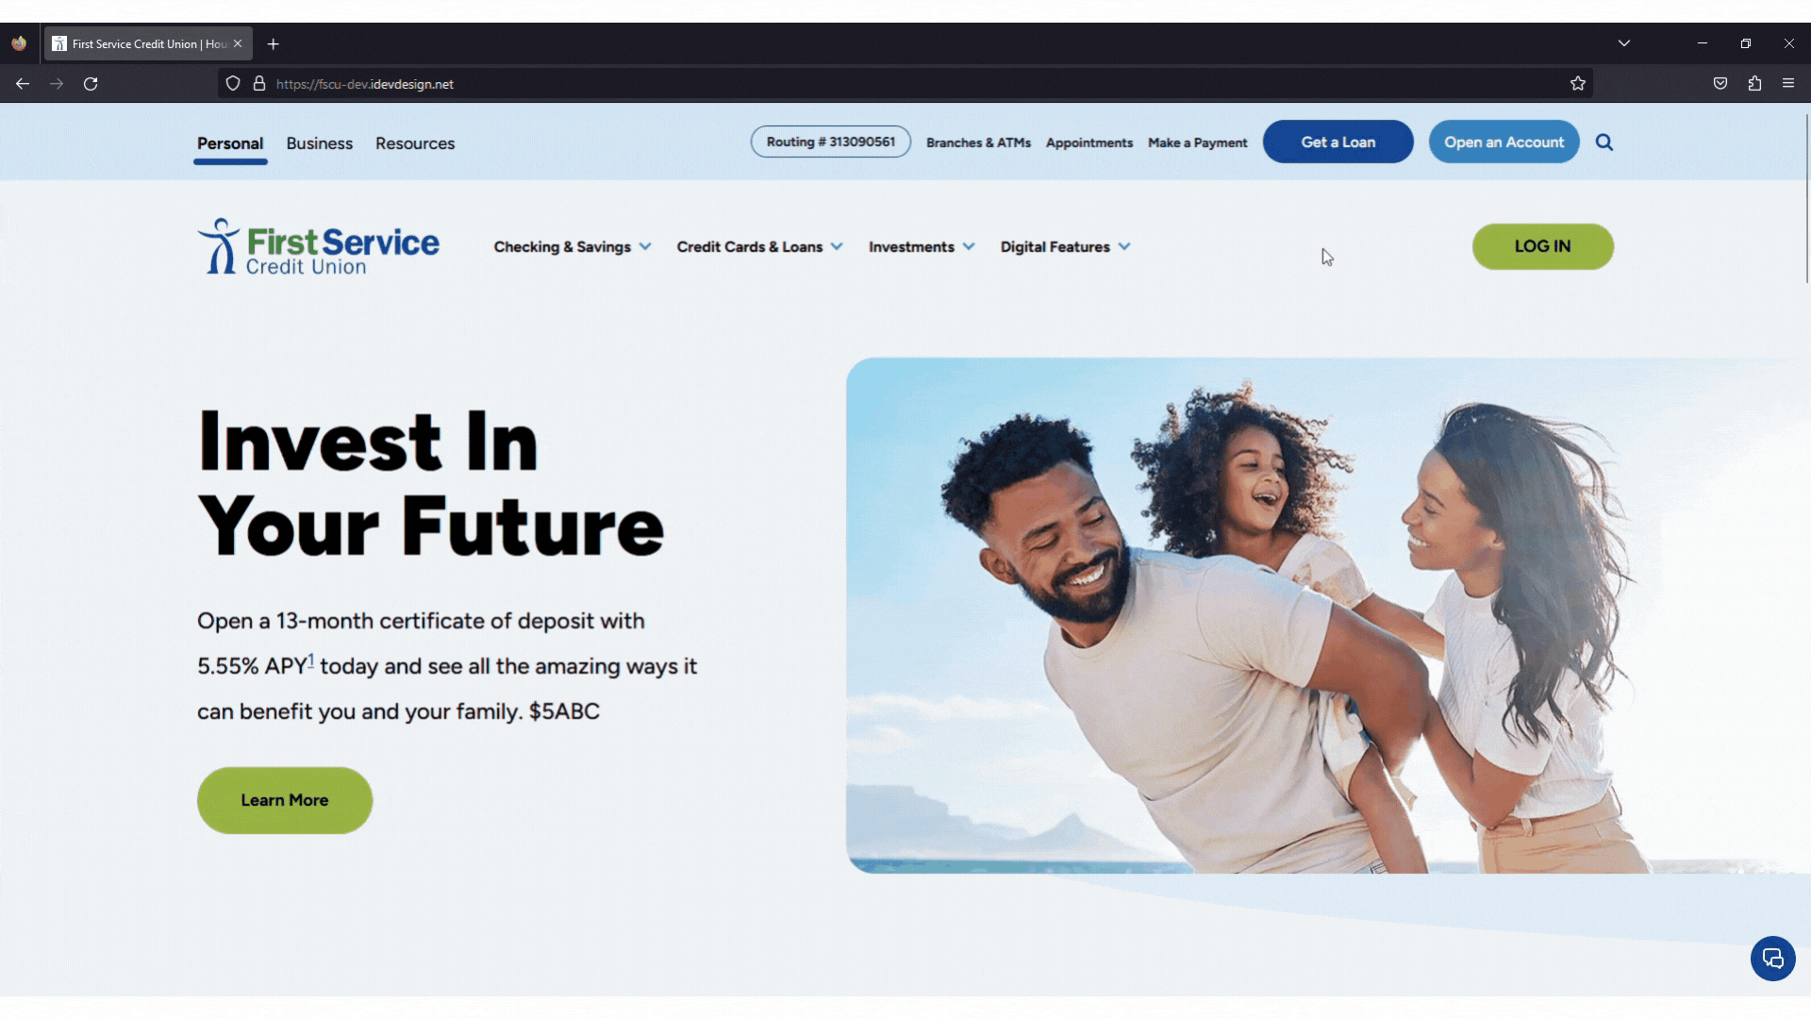Reload the page using refresh icon
This screenshot has height=1019, width=1811.
point(91,84)
